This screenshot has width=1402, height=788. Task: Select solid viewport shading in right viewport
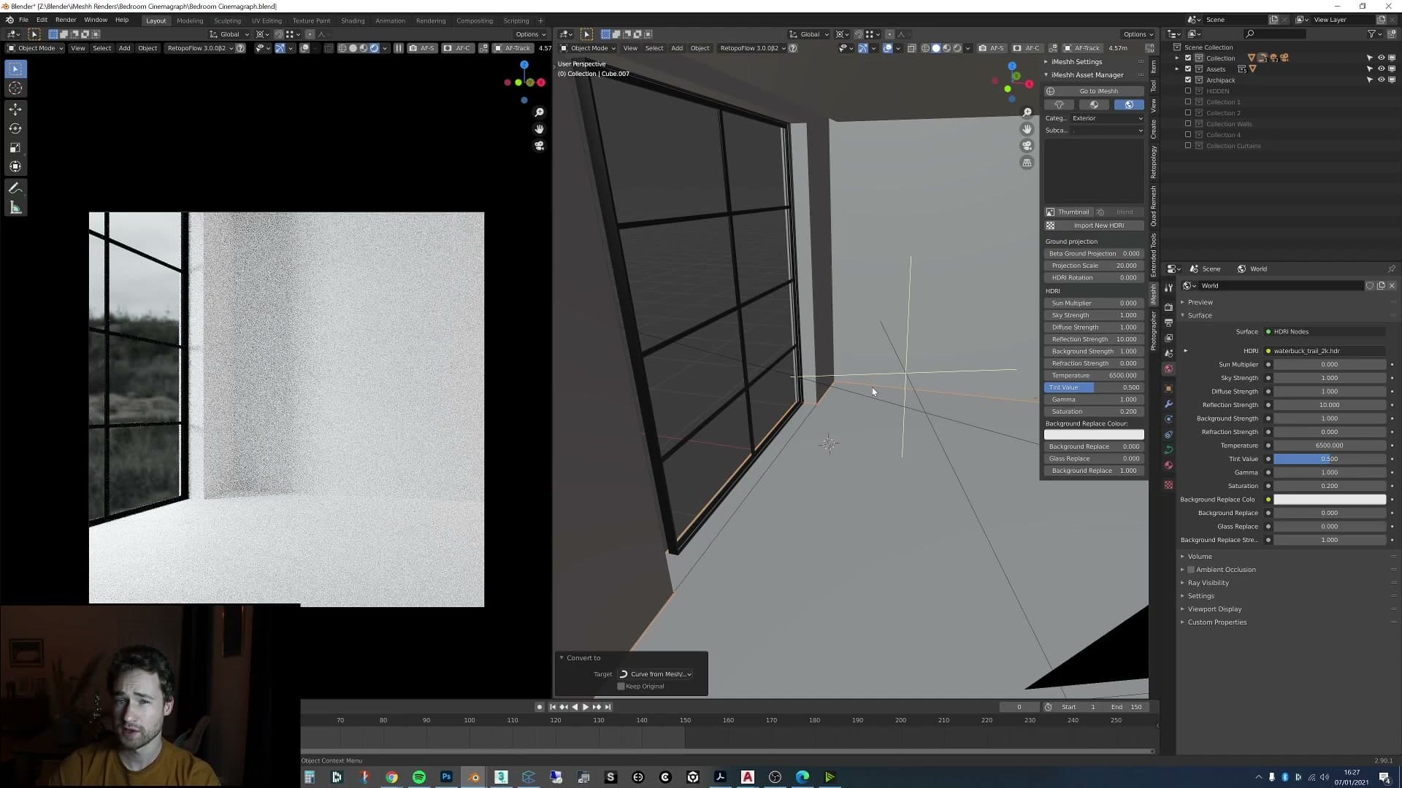pyautogui.click(x=936, y=48)
